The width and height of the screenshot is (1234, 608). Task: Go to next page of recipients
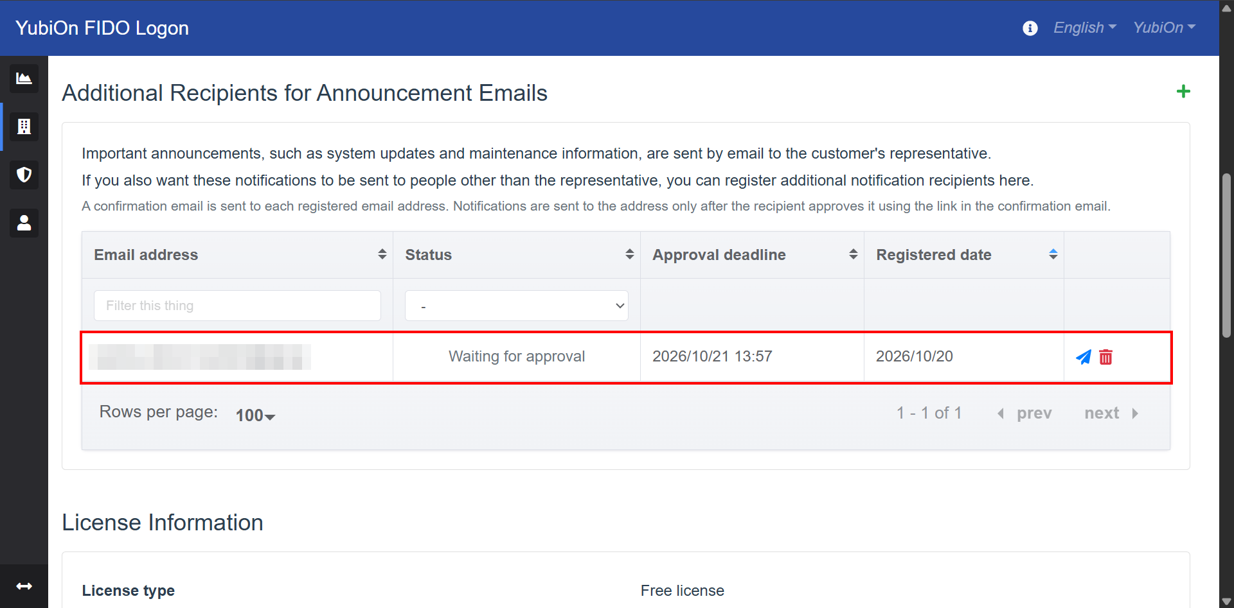pos(1111,413)
